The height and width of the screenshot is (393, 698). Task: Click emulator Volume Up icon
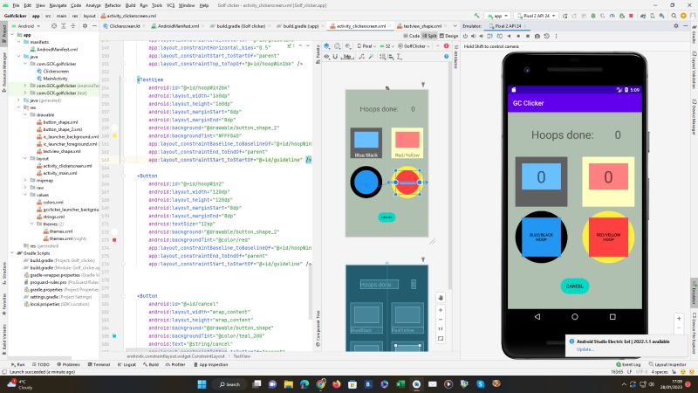pos(473,36)
